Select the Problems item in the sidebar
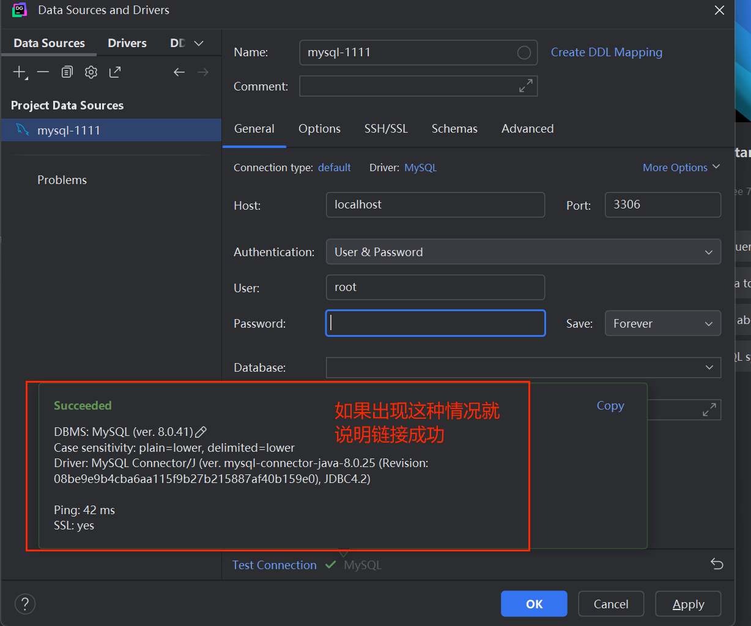Viewport: 751px width, 626px height. (62, 180)
